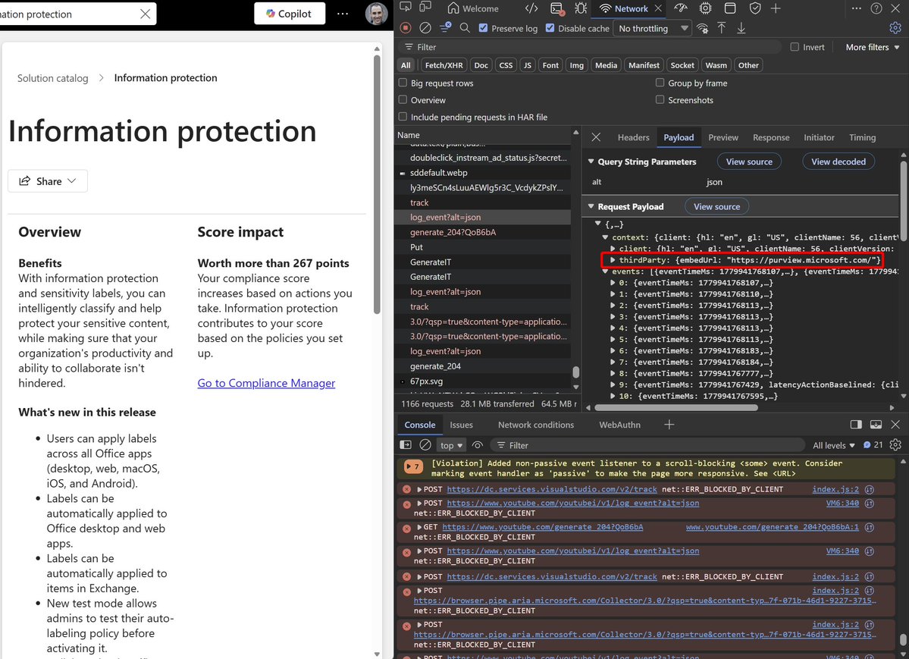Toggle the network filter funnel icon
The image size is (909, 659).
coord(445,28)
